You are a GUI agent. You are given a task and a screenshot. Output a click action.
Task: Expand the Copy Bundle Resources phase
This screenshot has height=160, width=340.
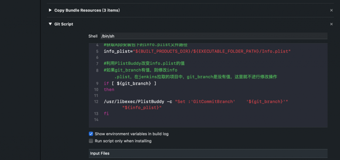[50, 10]
